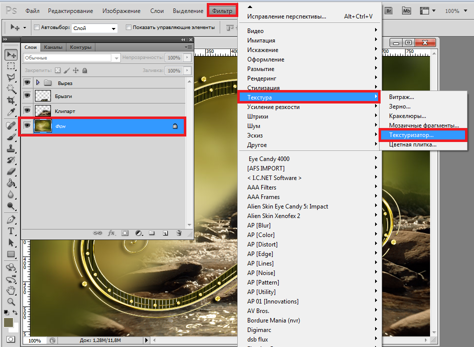The width and height of the screenshot is (474, 347).
Task: Open the Слой auto-select dropdown
Action: point(94,28)
